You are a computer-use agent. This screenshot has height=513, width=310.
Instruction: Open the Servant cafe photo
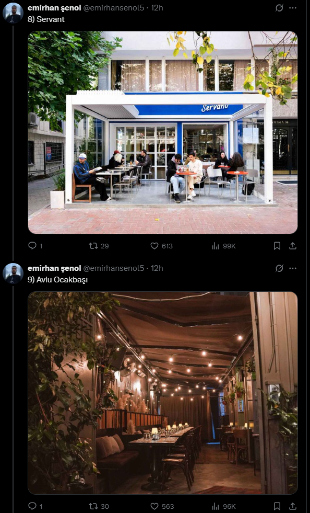[x=163, y=132]
